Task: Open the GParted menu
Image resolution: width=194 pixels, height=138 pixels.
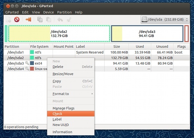Action: (12, 12)
